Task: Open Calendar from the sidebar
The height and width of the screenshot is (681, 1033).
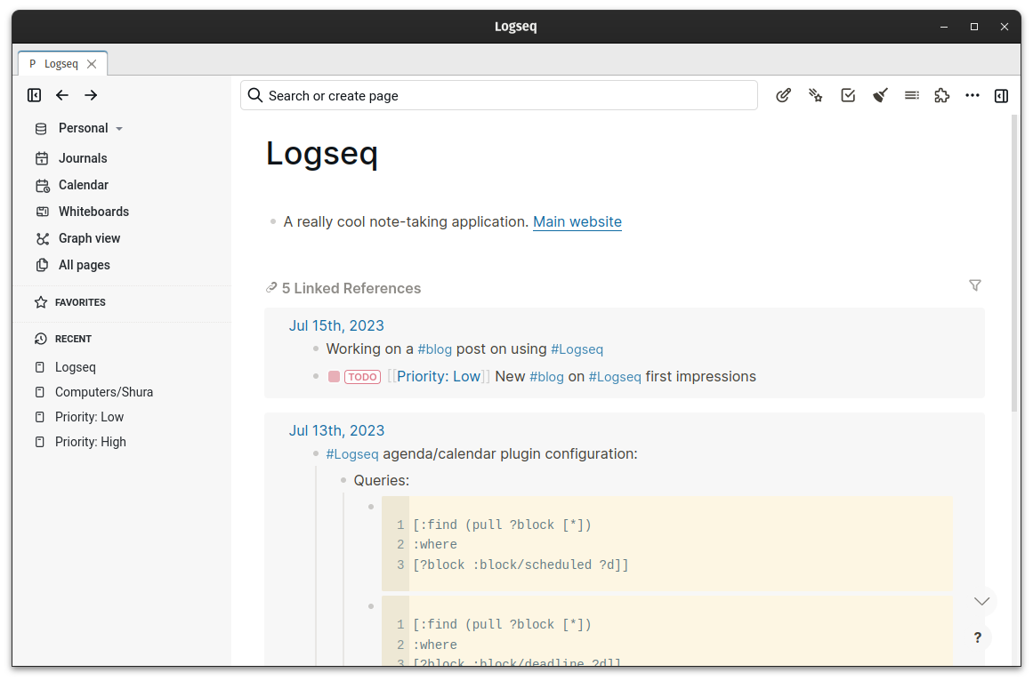Action: coord(83,185)
